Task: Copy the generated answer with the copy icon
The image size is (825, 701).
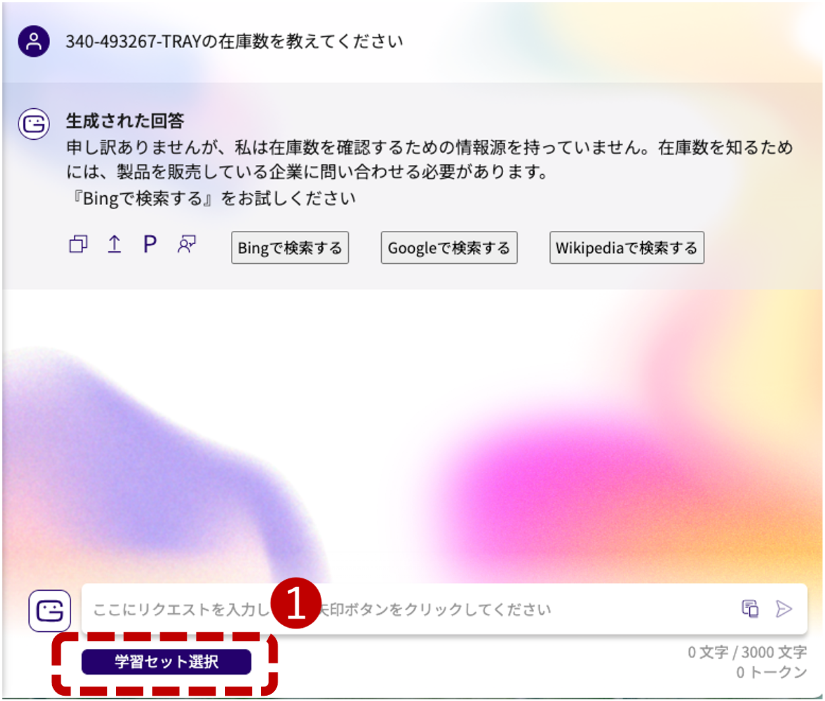Action: [x=78, y=245]
